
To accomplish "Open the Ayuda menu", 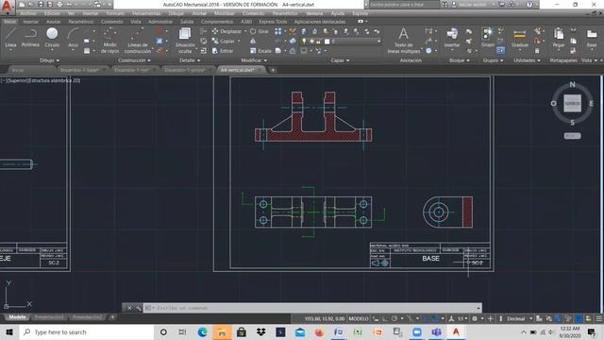I will pos(338,13).
